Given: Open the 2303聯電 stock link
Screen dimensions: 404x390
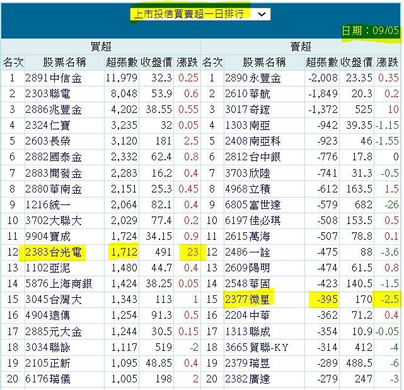Looking at the screenshot, I should pos(49,94).
